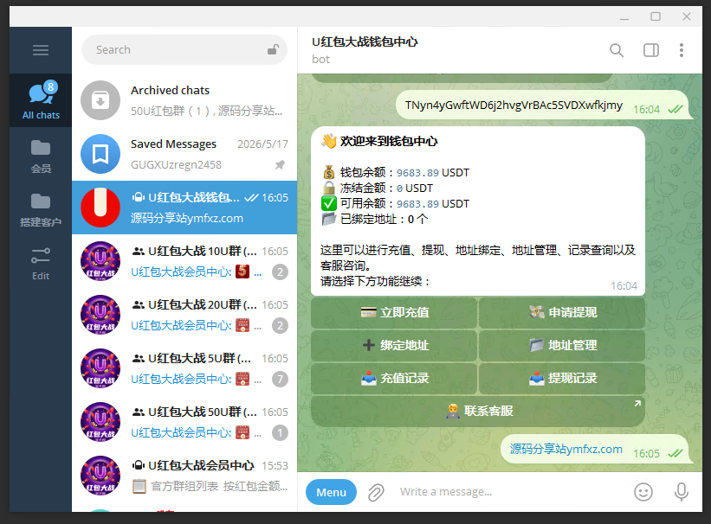The height and width of the screenshot is (524, 711).
Task: Click the 充值记录 bot button
Action: 394,378
